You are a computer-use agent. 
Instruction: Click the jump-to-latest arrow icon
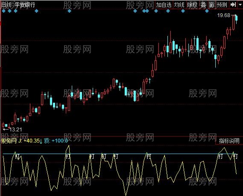click(x=233, y=5)
